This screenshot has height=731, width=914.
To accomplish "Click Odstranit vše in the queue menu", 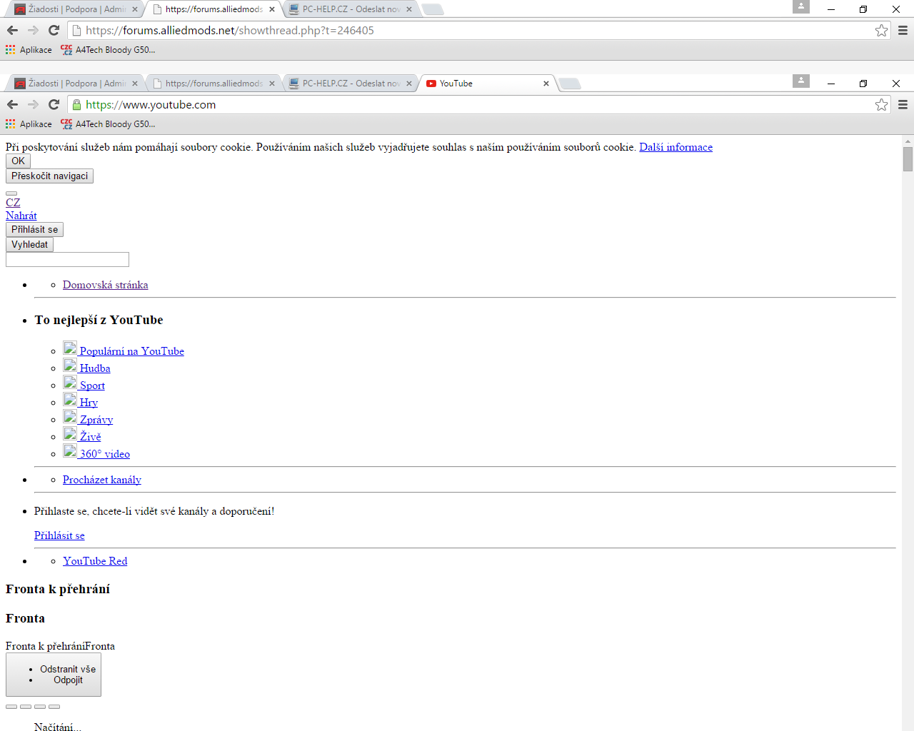I will [68, 670].
